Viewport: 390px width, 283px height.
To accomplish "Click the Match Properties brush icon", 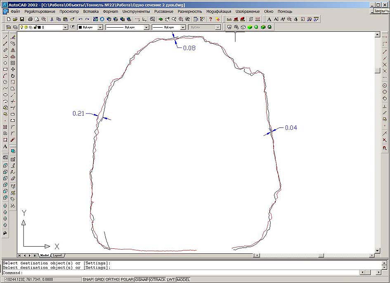I will [x=72, y=19].
